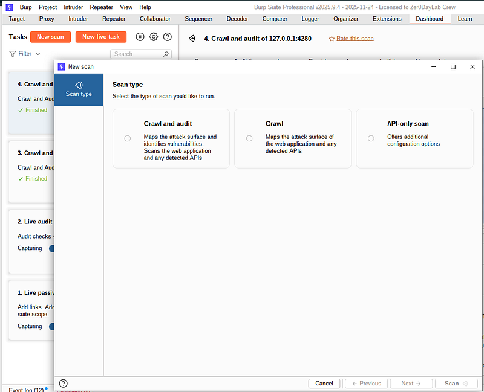Viewport: 484px width, 392px height.
Task: Cancel the New scan dialog
Action: coord(324,384)
